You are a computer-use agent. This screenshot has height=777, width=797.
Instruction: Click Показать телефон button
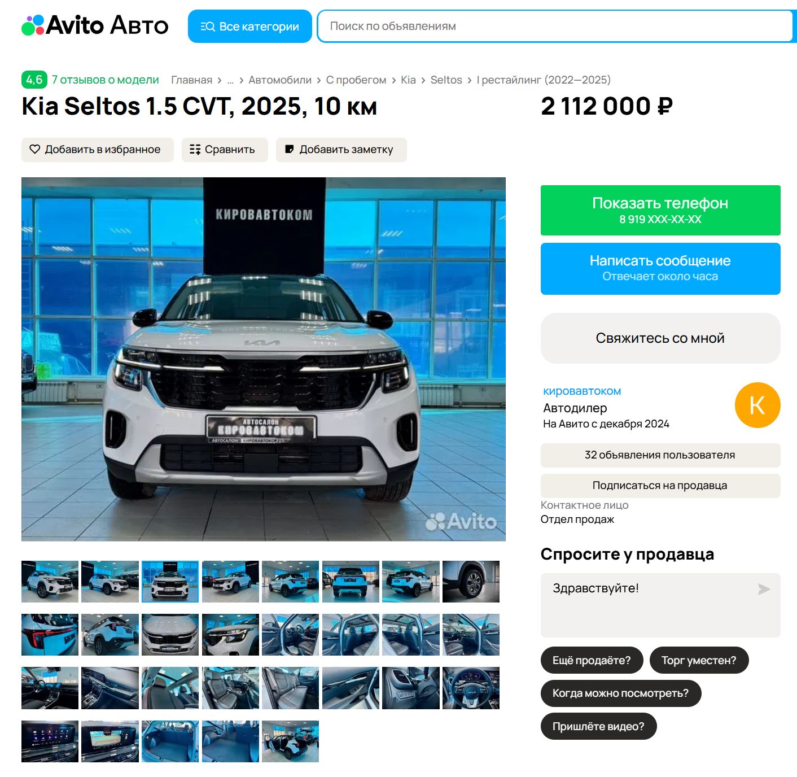660,210
